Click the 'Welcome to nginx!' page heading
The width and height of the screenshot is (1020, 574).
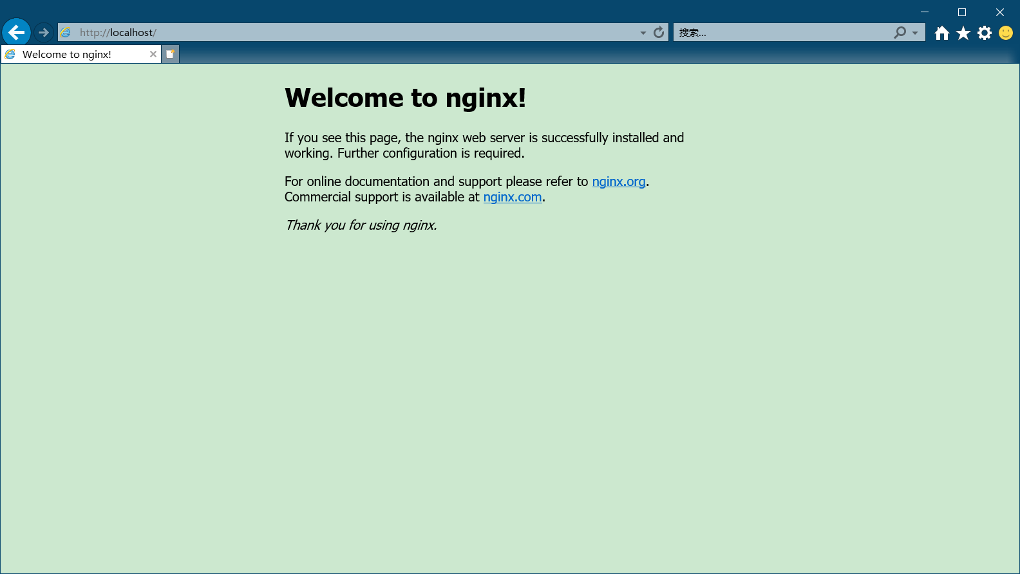[406, 98]
